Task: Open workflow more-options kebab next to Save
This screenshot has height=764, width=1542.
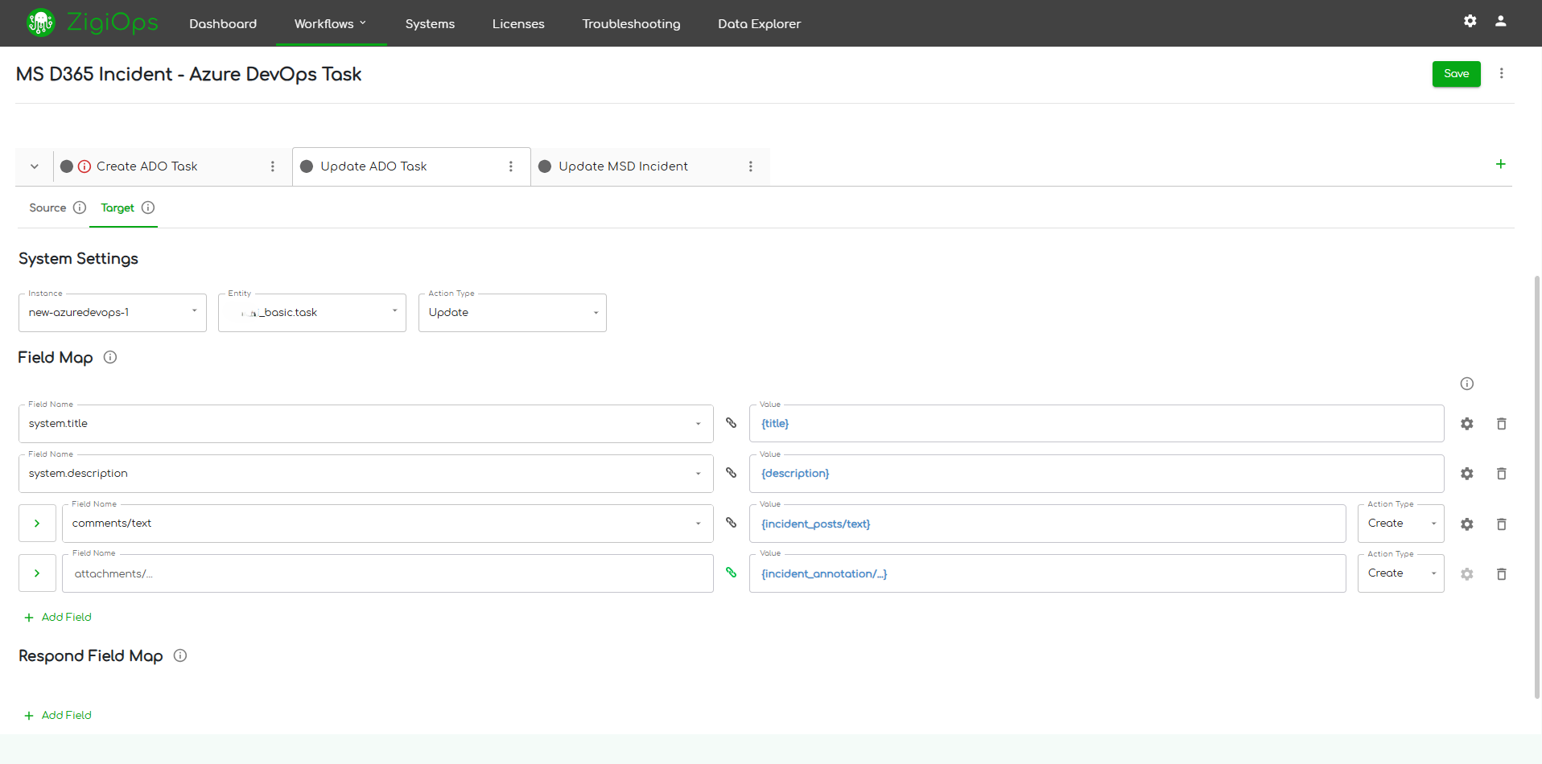Action: [x=1501, y=73]
